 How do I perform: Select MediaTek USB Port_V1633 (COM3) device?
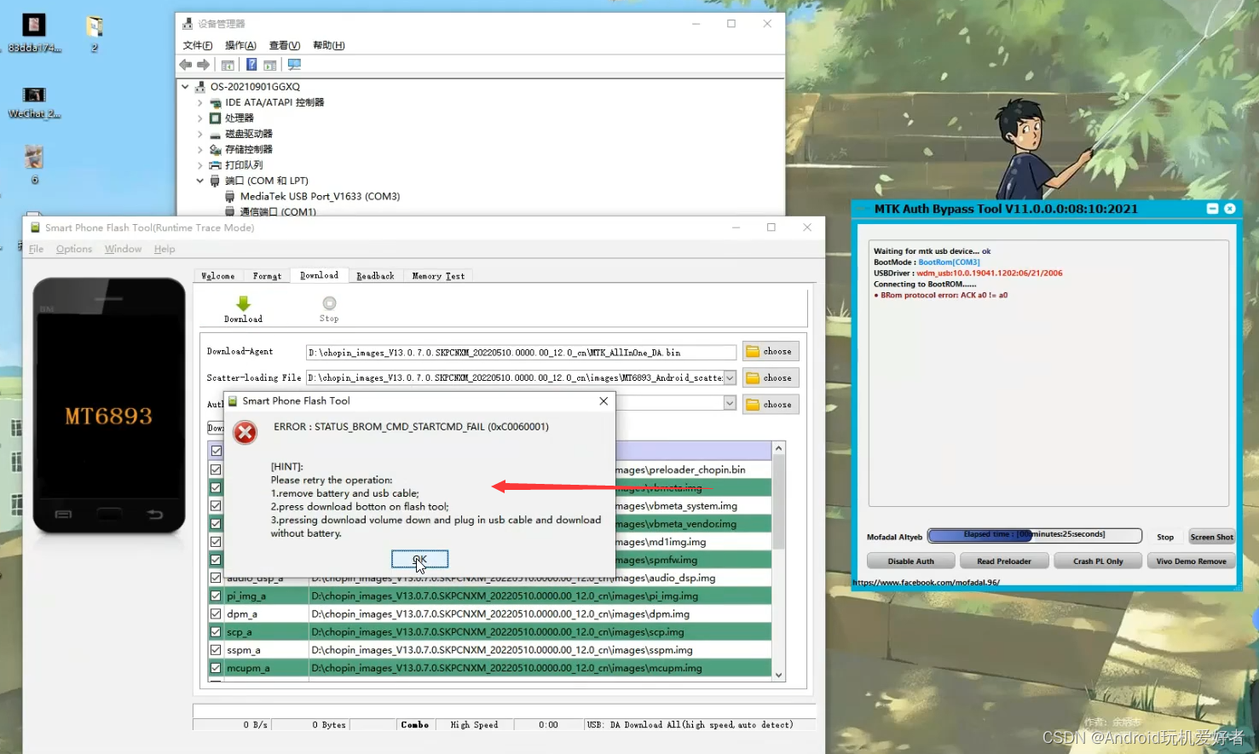tap(320, 196)
